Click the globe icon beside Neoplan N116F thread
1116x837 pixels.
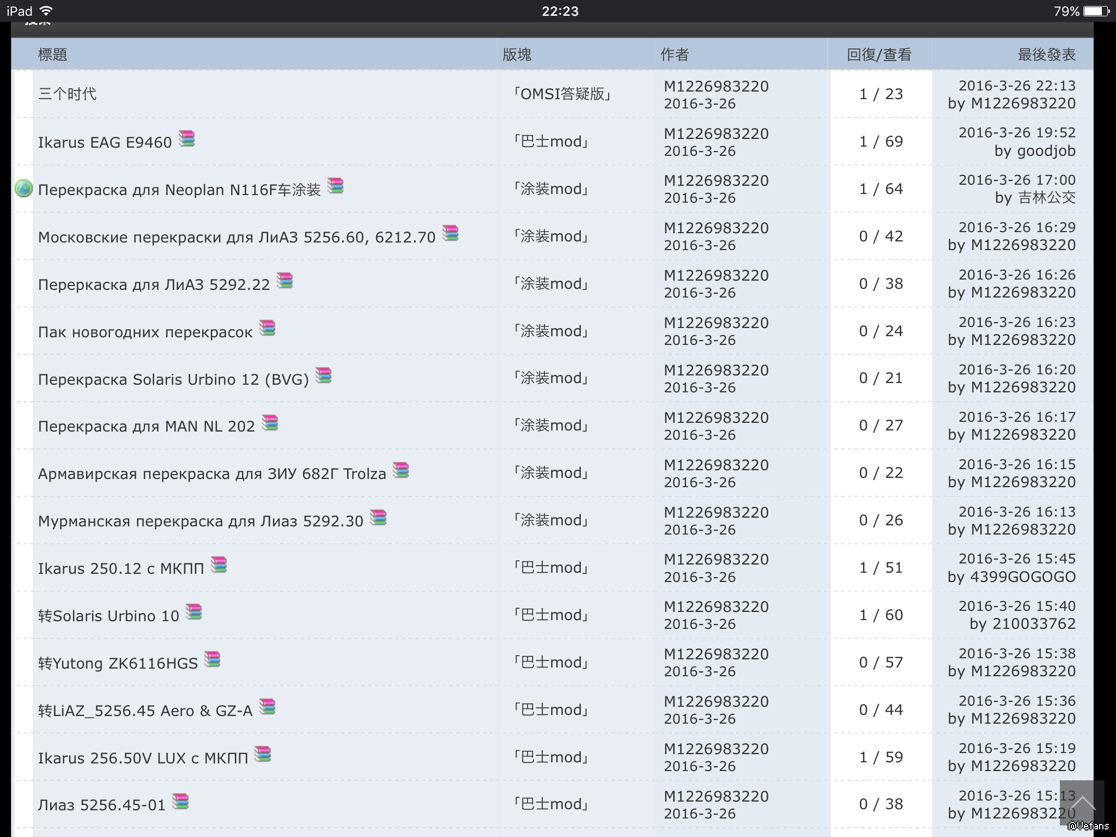23,189
